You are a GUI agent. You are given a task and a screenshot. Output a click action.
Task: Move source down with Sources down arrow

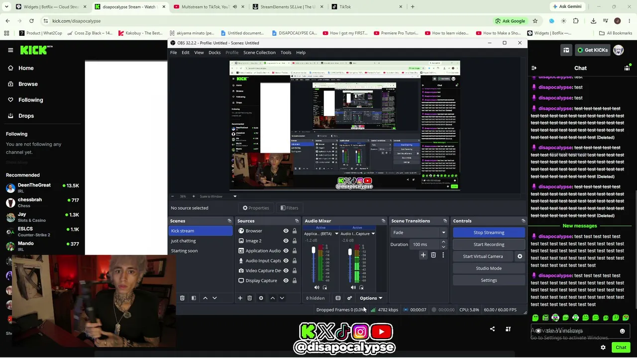click(282, 298)
